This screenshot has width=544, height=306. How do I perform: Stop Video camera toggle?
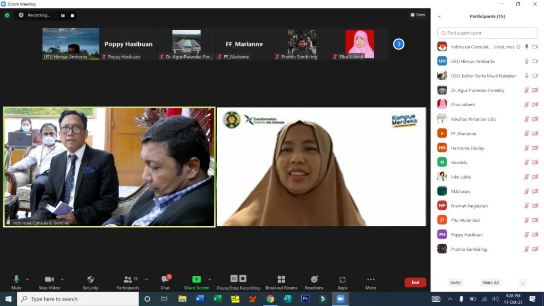click(49, 279)
